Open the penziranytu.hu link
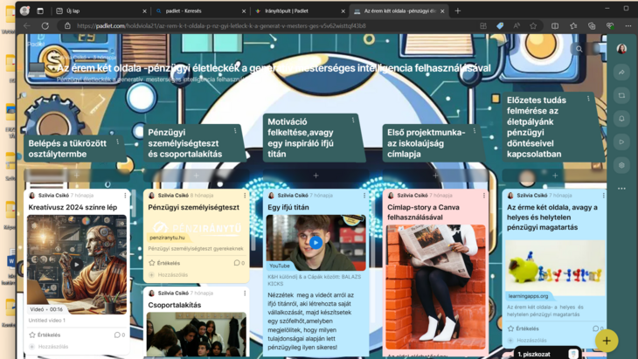 pyautogui.click(x=167, y=238)
